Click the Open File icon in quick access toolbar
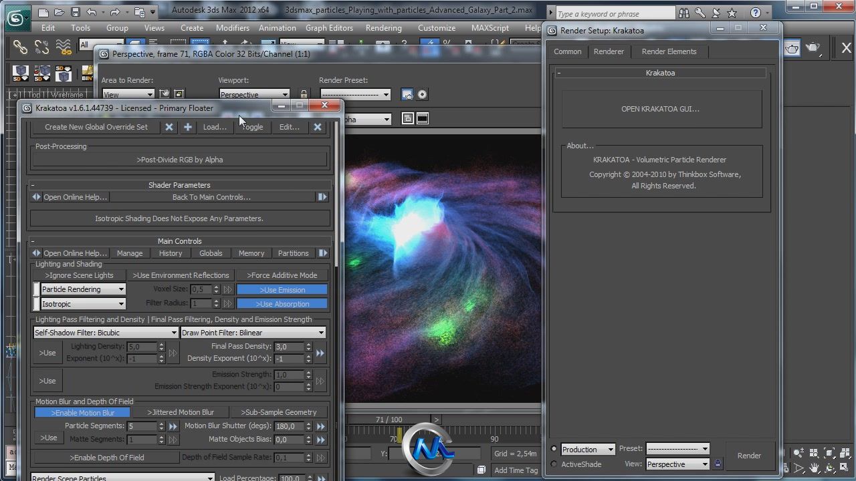 60,12
